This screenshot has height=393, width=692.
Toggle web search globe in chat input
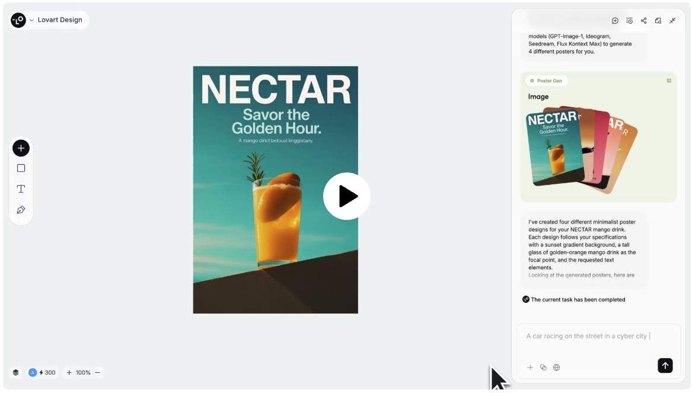(556, 368)
